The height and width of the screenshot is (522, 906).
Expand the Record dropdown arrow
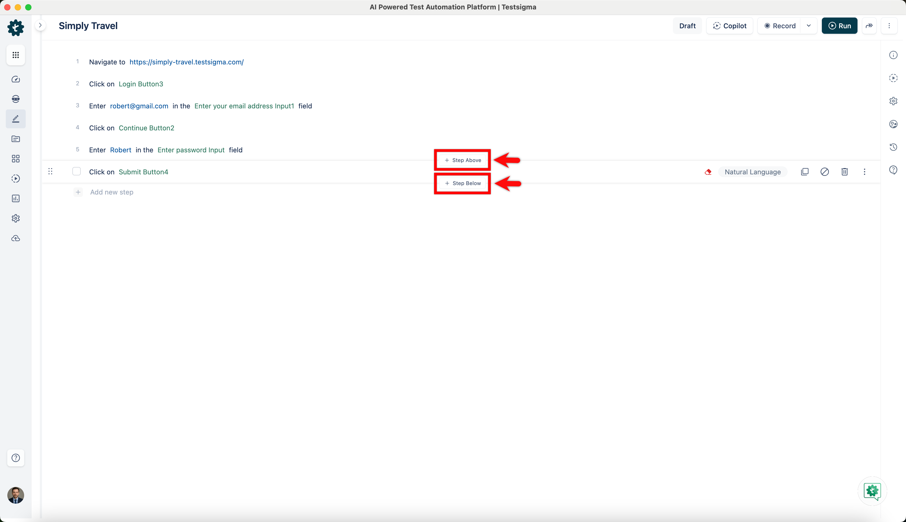[808, 26]
